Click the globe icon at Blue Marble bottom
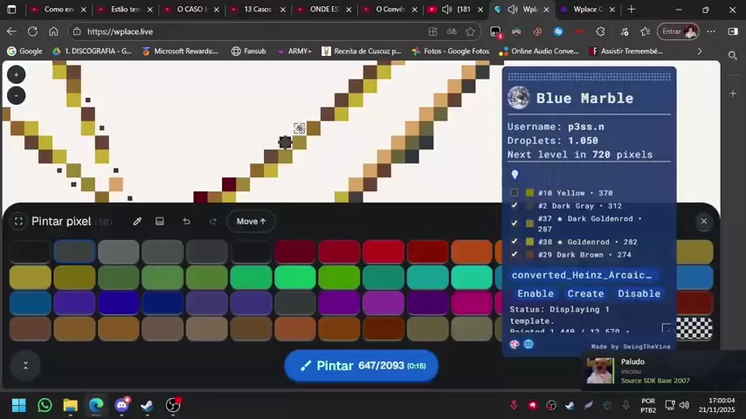746x419 pixels. (528, 344)
